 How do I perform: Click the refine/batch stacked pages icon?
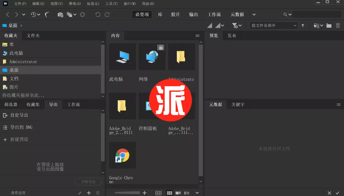click(x=71, y=15)
